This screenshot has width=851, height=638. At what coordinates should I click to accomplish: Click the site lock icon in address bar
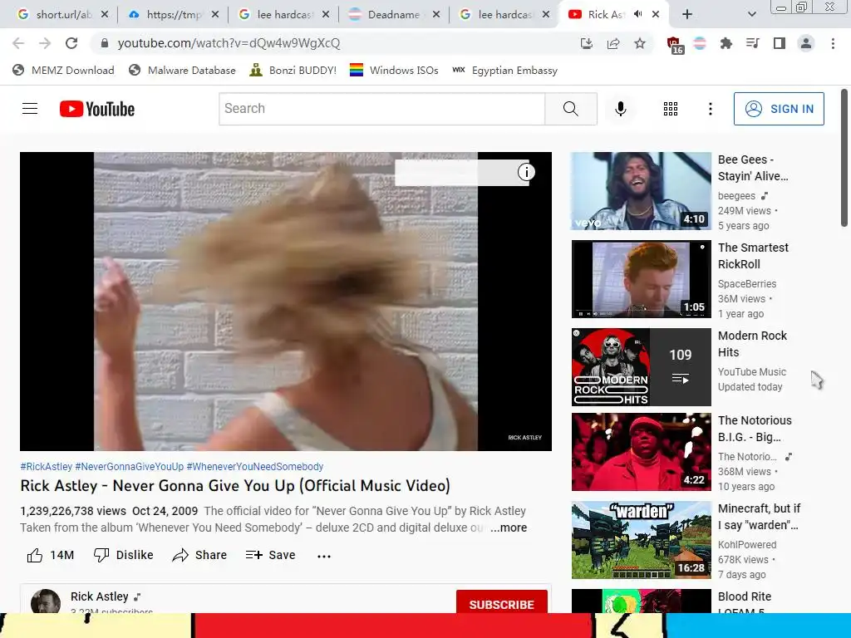pyautogui.click(x=106, y=43)
